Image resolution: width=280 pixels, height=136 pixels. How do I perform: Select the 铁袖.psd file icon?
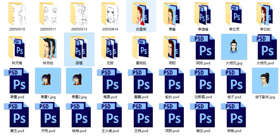79,115
